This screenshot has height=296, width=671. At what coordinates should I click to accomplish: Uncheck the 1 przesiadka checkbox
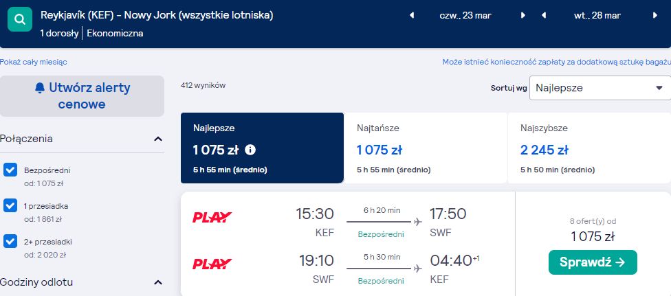pos(10,206)
